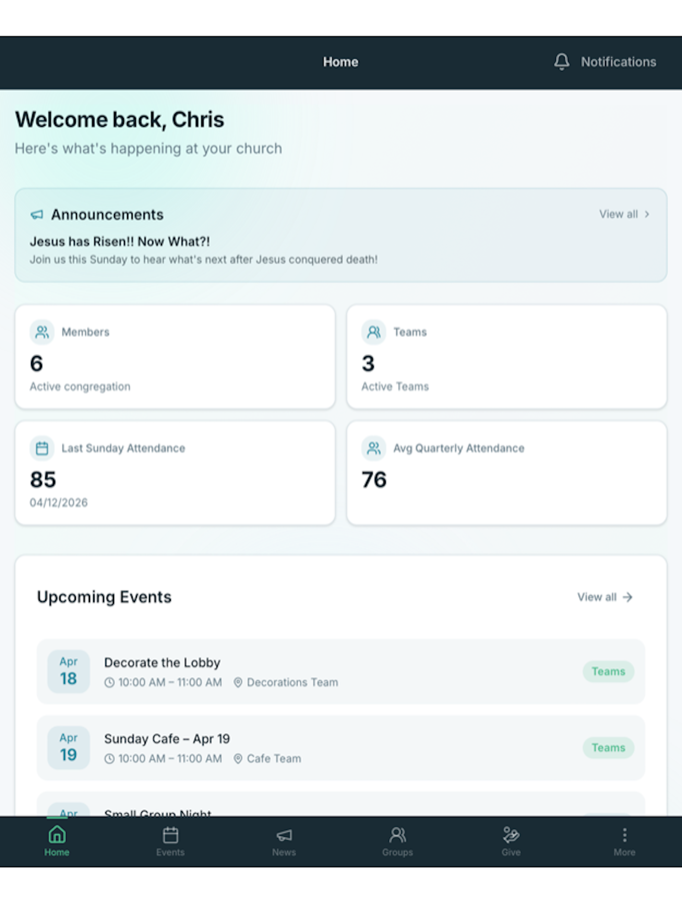Click the Notifications text link
The height and width of the screenshot is (909, 682).
618,62
